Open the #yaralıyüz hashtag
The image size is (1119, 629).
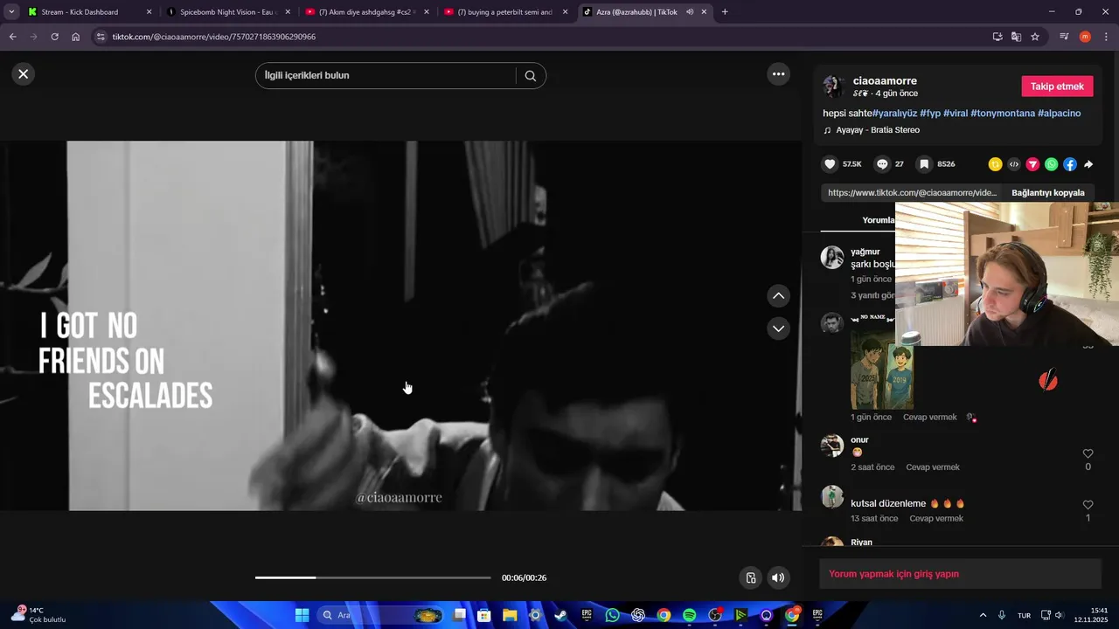click(x=894, y=114)
